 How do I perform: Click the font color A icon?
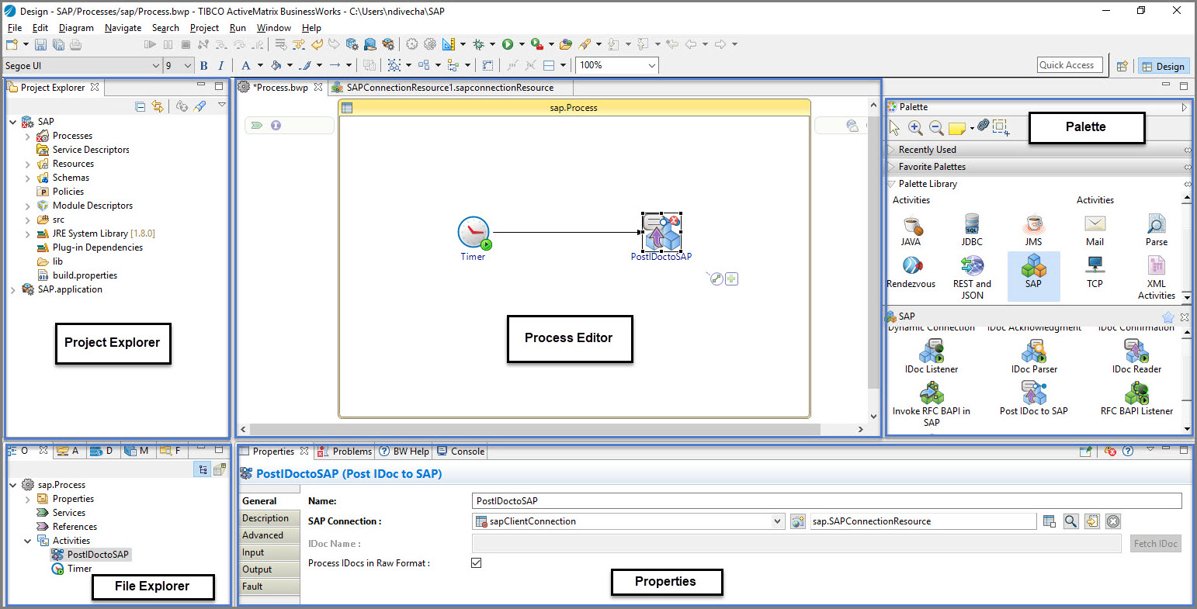tap(246, 66)
